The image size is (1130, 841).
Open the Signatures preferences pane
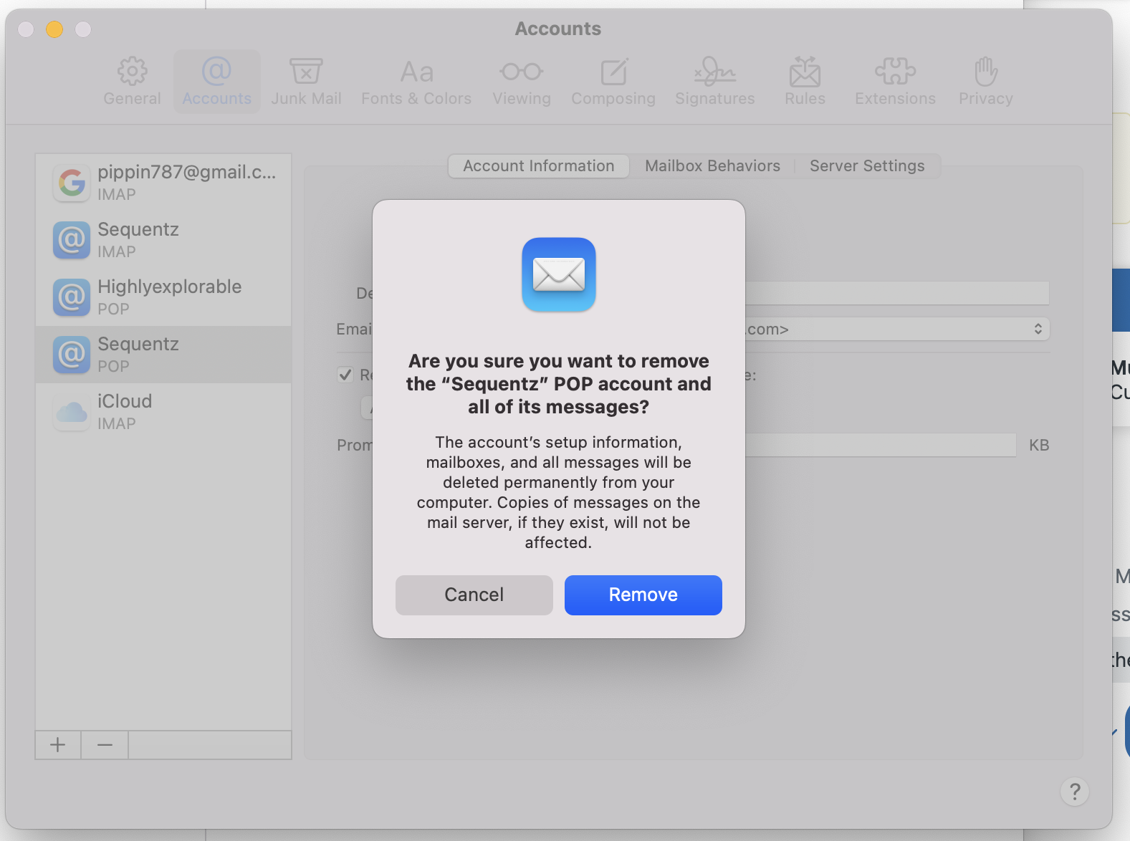(715, 82)
